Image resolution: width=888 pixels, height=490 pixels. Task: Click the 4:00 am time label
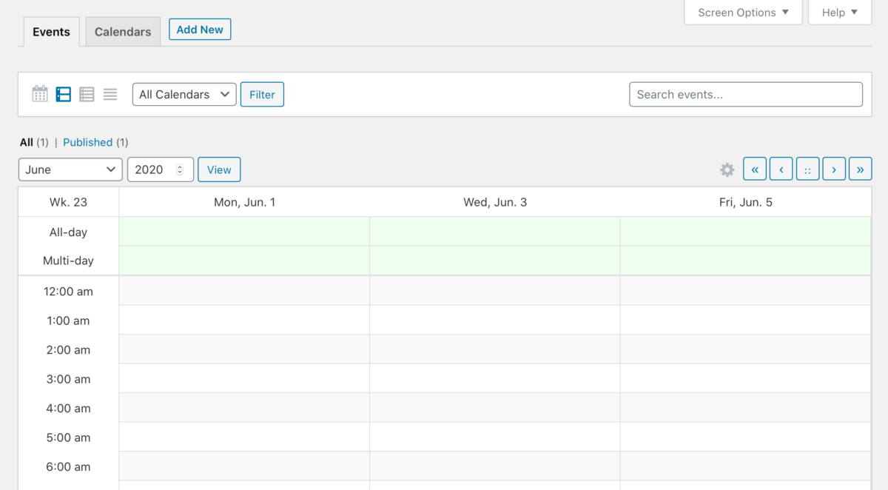68,408
